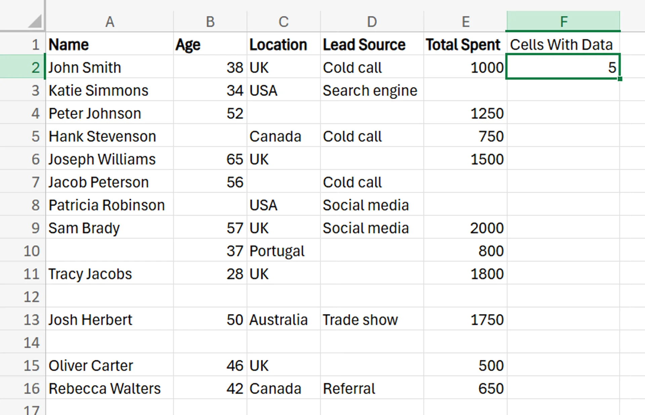Click the 'Age' header cell

210,44
